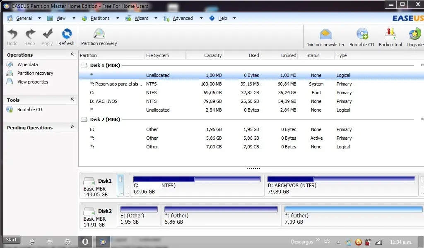The height and width of the screenshot is (248, 424).
Task: Click the network signal tray icon
Action: tap(378, 242)
